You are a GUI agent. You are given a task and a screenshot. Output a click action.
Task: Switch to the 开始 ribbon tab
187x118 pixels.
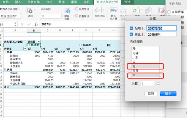(6, 2)
